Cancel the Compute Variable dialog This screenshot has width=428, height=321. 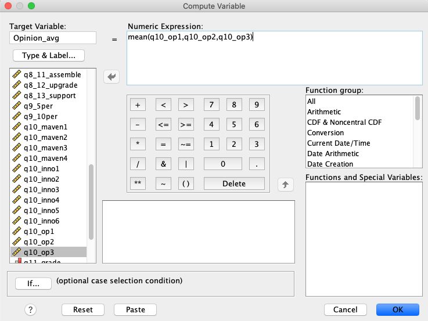pyautogui.click(x=346, y=309)
